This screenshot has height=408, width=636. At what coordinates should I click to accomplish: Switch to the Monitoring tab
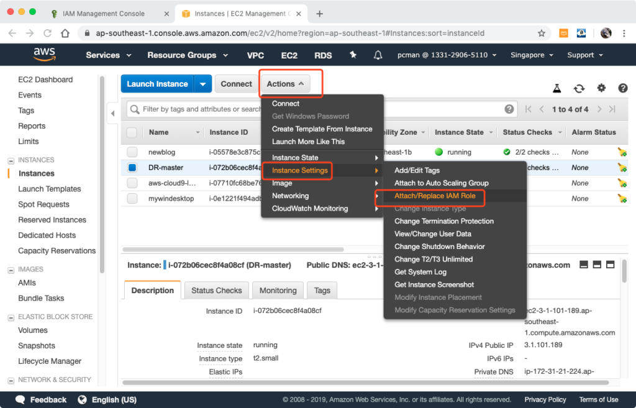click(x=278, y=291)
